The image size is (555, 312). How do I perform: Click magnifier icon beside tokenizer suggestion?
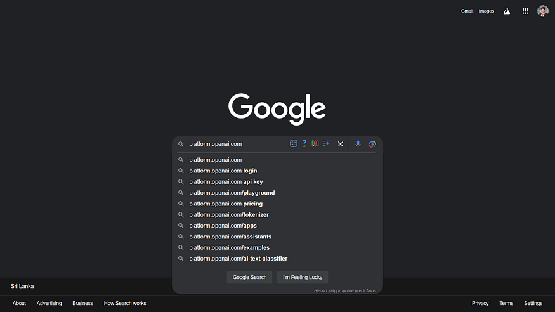tap(181, 215)
